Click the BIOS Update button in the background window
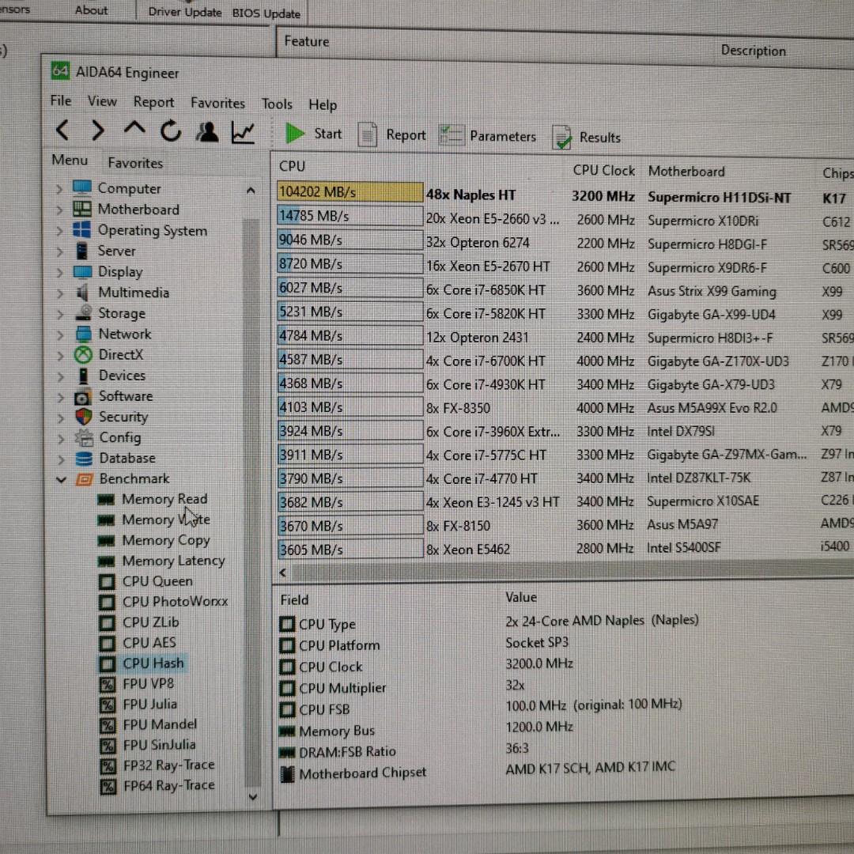The height and width of the screenshot is (854, 854). point(266,13)
